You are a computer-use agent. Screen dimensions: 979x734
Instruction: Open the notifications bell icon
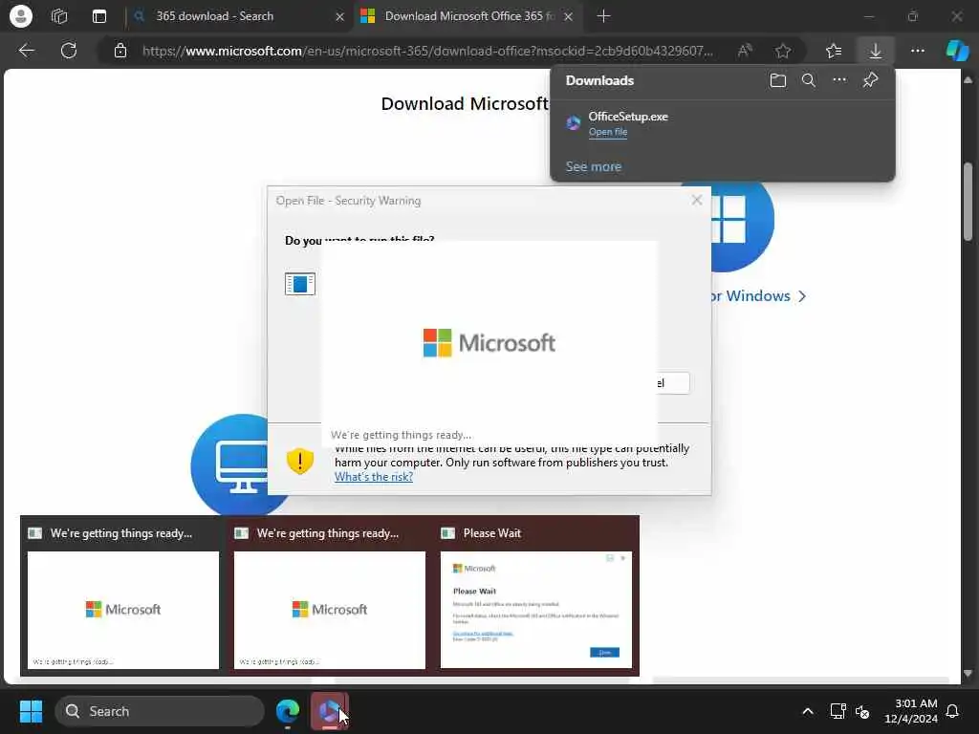[x=953, y=711]
